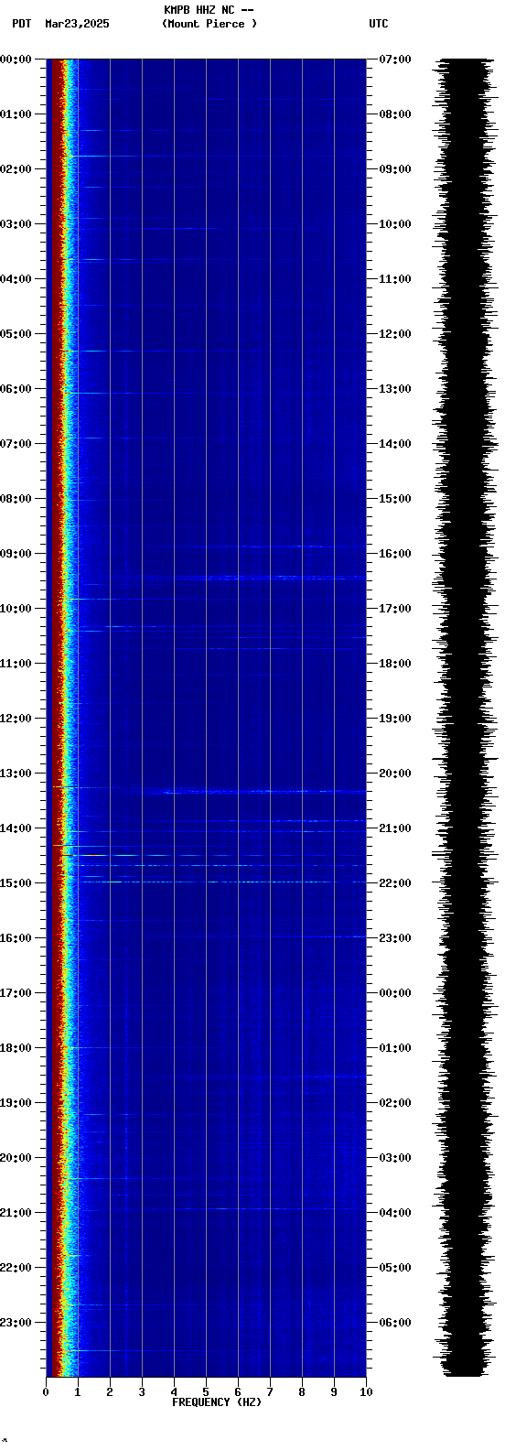This screenshot has height=1450, width=505.
Task: Click the PDT '18:00' time label
Action: click(x=16, y=1048)
